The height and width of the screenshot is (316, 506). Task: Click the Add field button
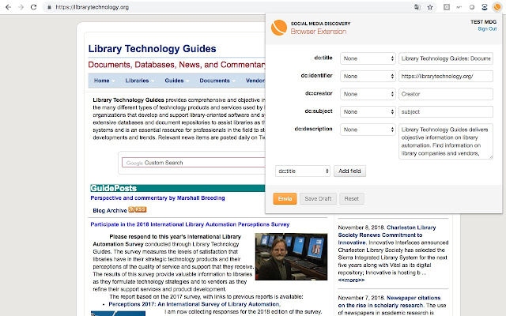point(349,171)
